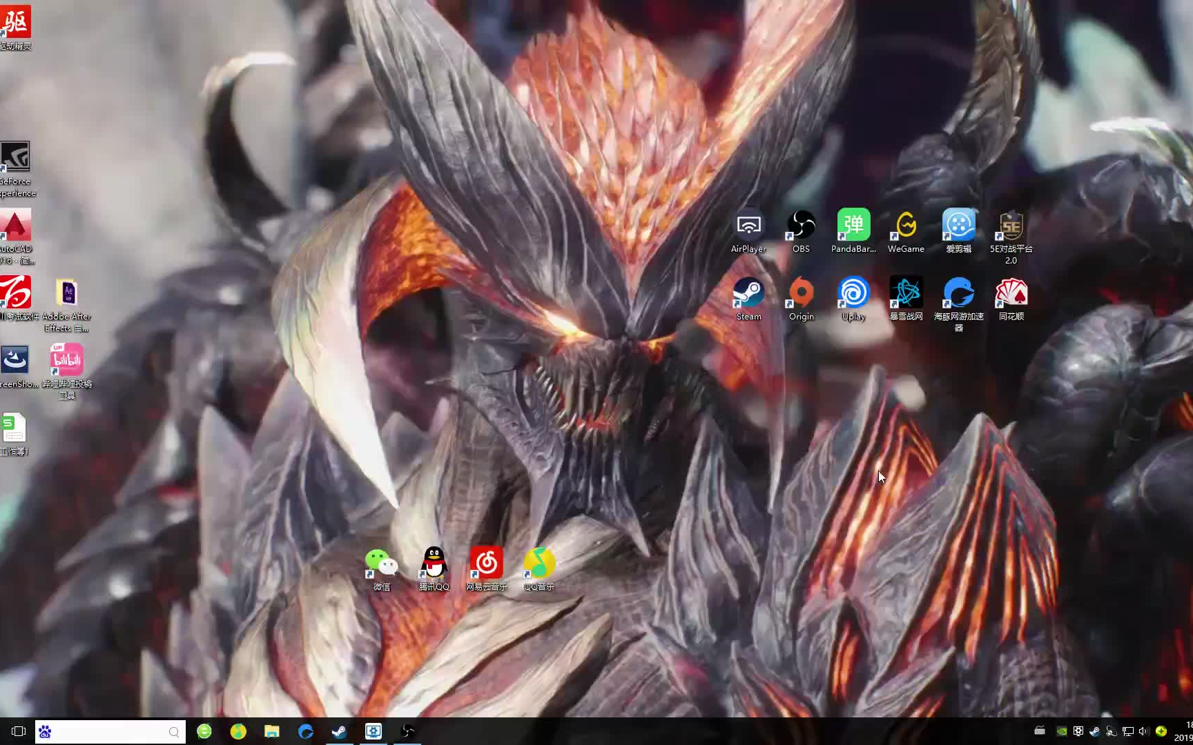
Task: Open the AirPlayer desktop shortcut
Action: 748,231
